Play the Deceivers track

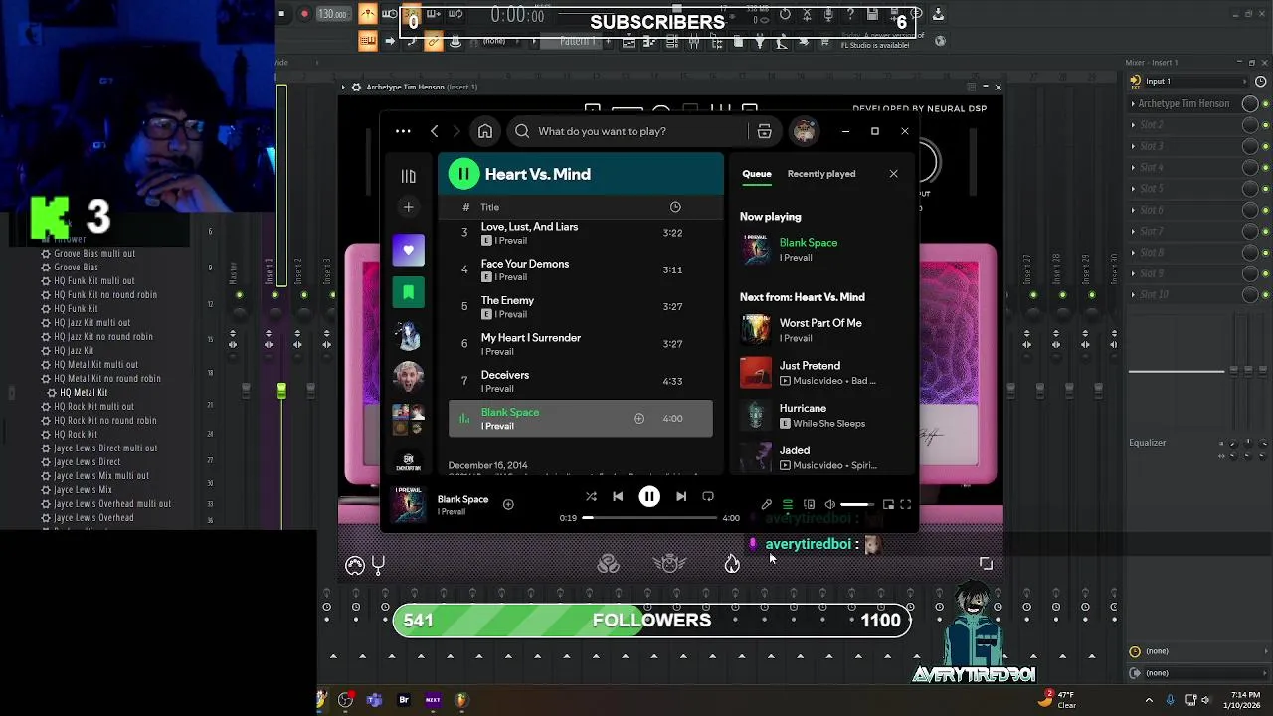581,381
